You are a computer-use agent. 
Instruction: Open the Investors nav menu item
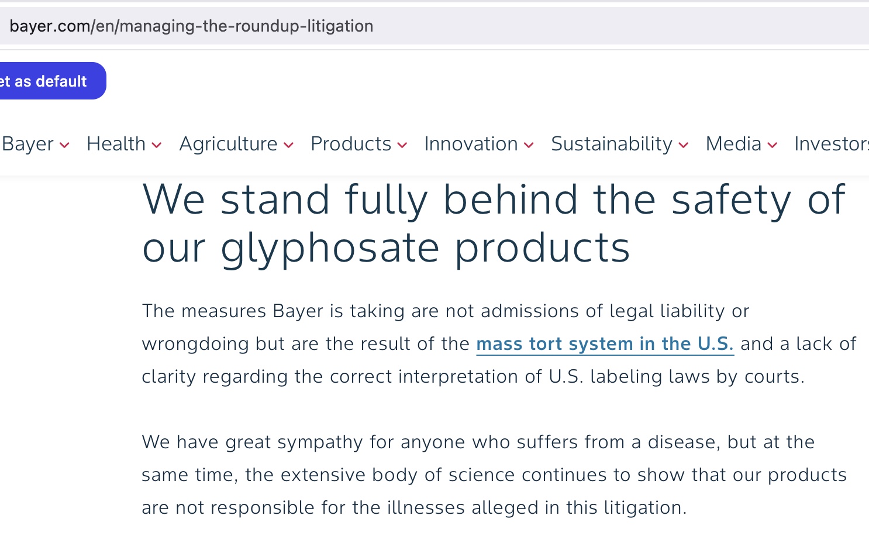click(830, 144)
